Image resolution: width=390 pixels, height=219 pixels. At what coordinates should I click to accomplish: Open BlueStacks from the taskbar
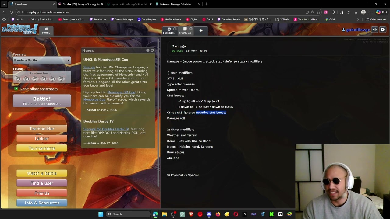289,214
